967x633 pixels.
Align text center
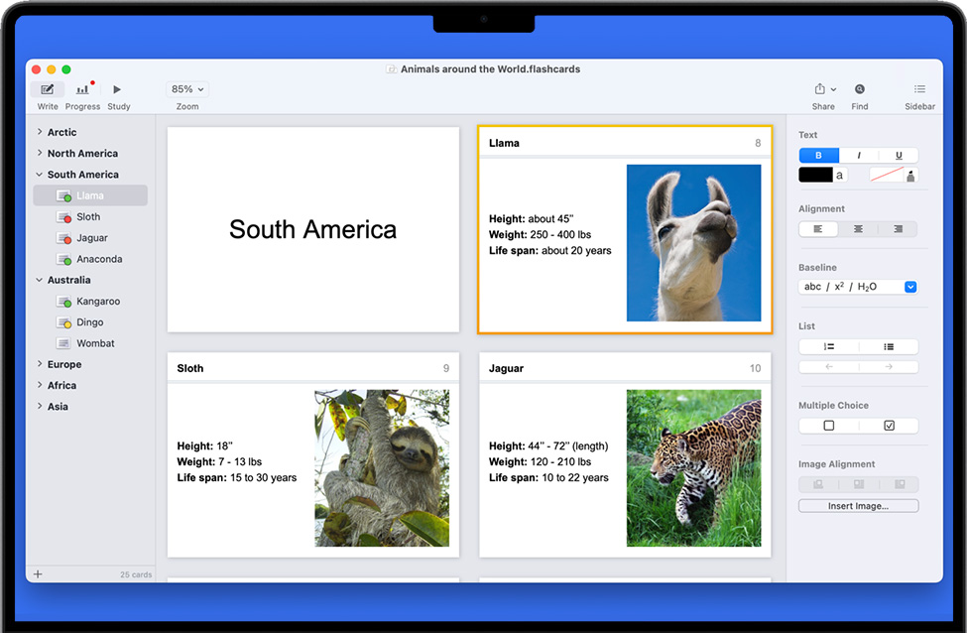[x=858, y=229]
